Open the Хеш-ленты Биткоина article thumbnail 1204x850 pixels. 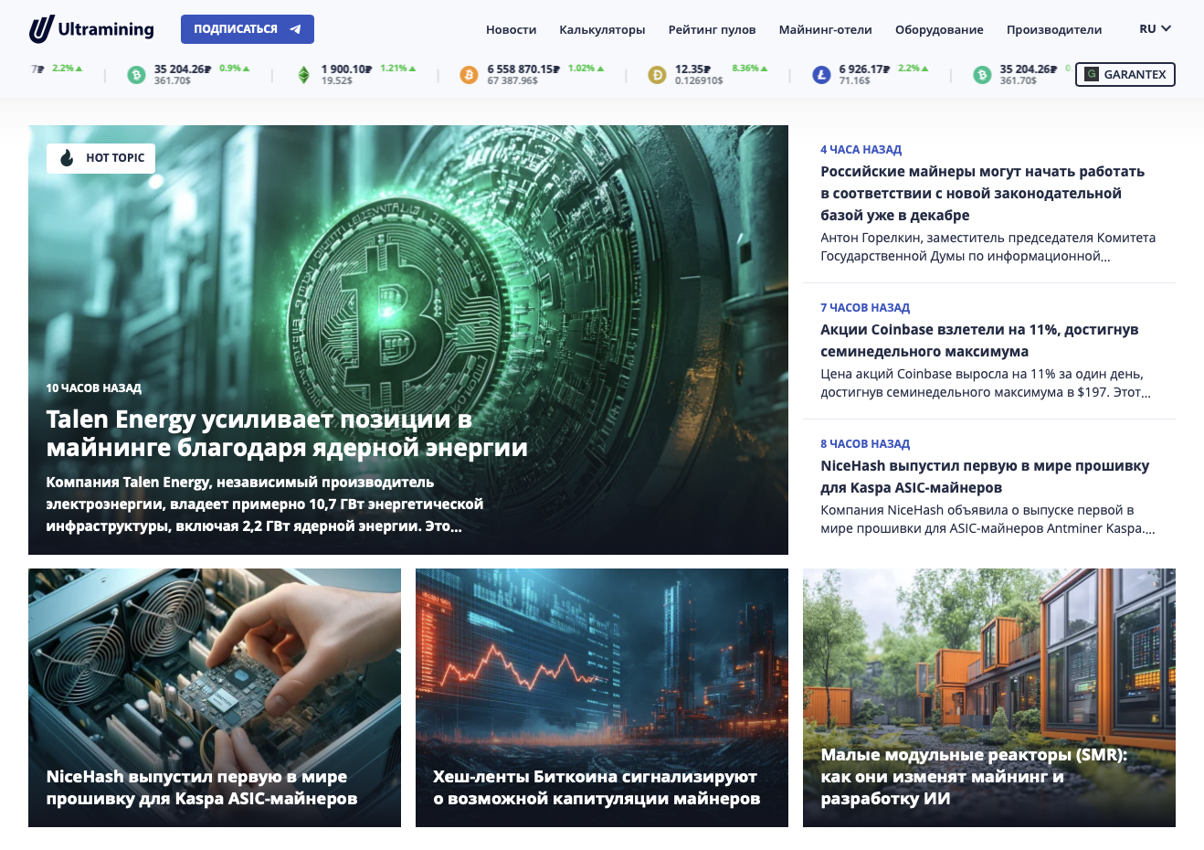pos(602,697)
